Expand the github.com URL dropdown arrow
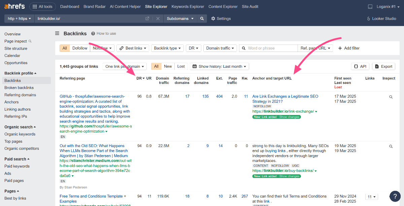Screen dimensions: 404x206 point(106,131)
